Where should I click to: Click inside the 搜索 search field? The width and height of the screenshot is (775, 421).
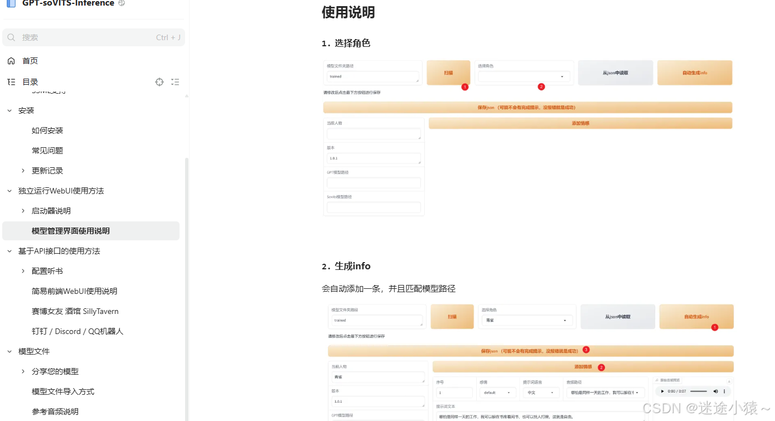click(67, 37)
